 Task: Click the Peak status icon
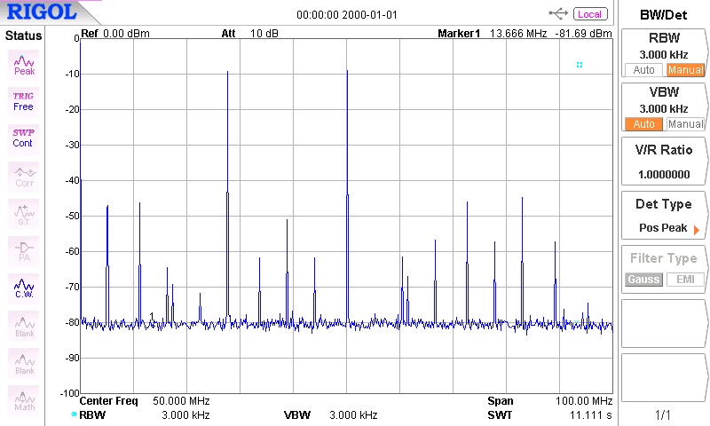click(x=24, y=63)
